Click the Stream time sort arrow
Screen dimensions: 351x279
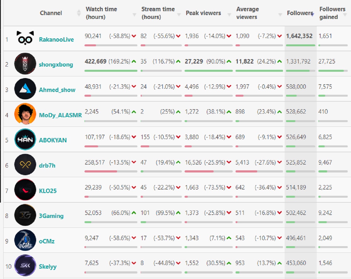(179, 15)
